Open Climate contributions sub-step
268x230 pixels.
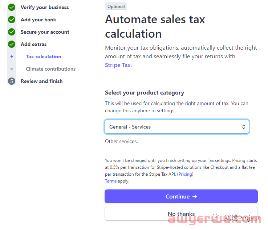click(x=51, y=69)
